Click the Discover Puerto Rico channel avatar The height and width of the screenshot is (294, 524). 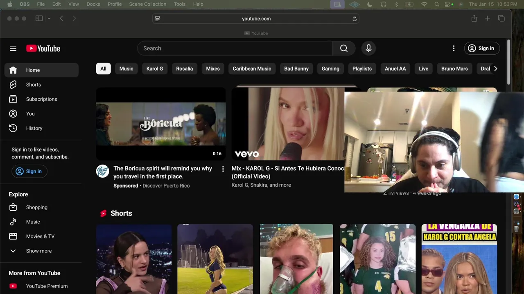point(103,171)
